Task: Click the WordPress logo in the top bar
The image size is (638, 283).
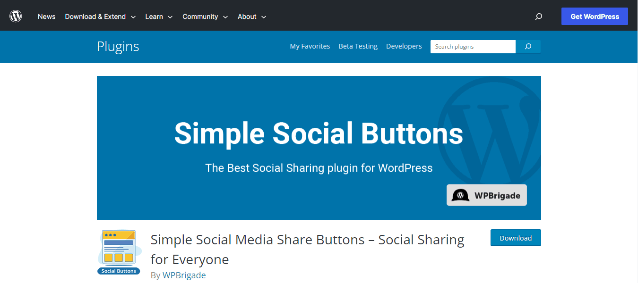Action: click(16, 15)
